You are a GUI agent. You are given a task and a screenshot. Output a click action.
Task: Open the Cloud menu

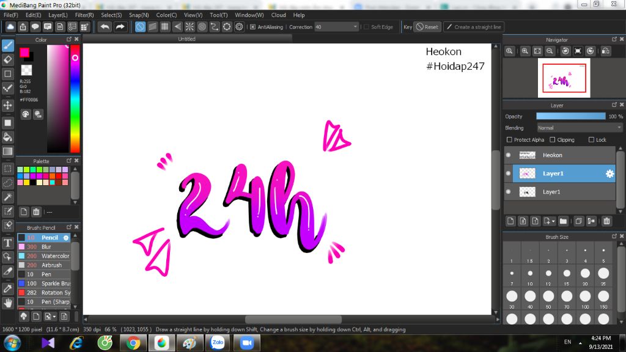pyautogui.click(x=278, y=15)
